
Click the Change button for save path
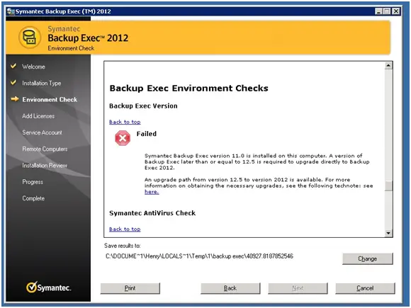(368, 258)
